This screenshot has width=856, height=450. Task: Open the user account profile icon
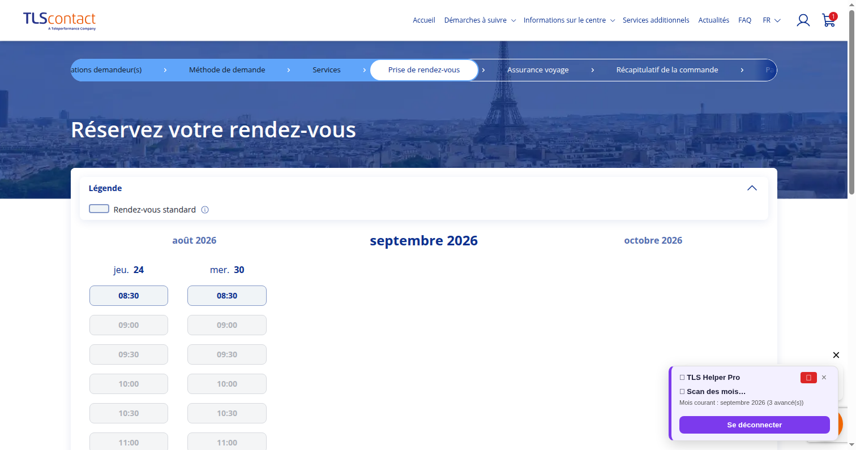(x=803, y=20)
